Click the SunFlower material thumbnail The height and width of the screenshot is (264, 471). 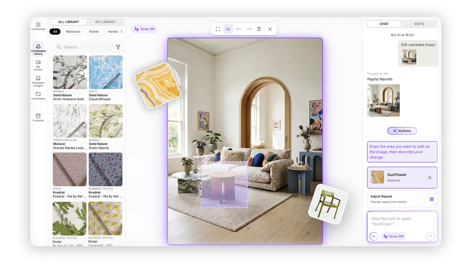point(377,177)
